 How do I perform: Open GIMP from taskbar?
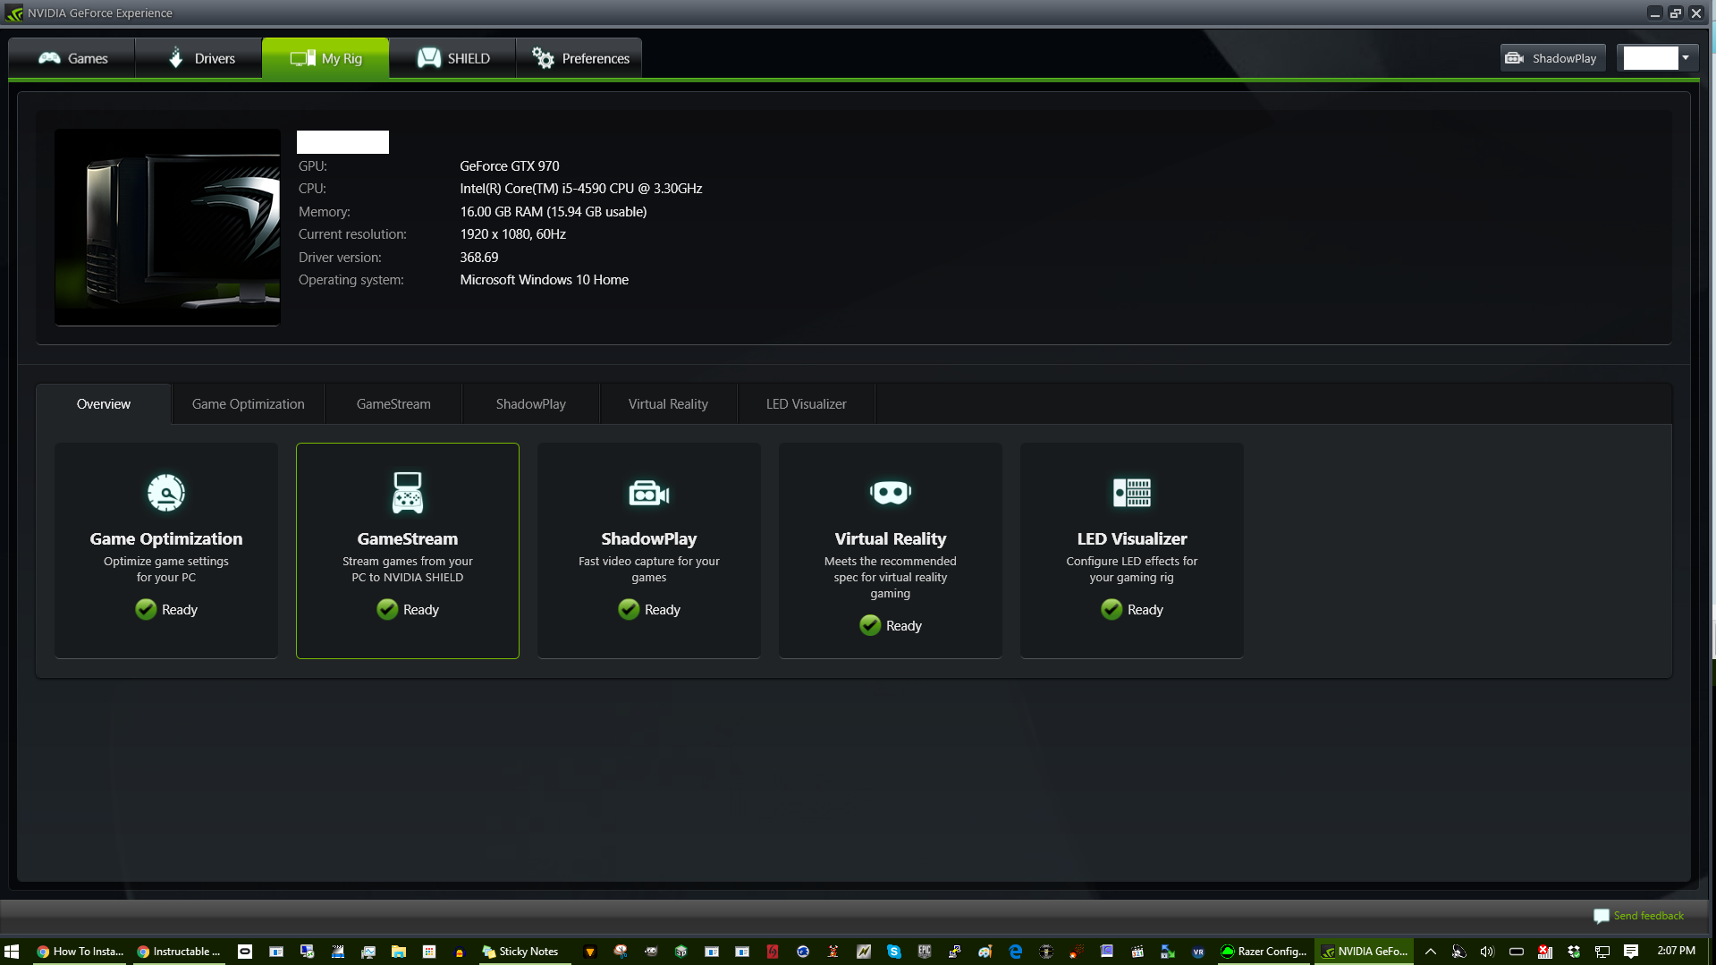[651, 952]
